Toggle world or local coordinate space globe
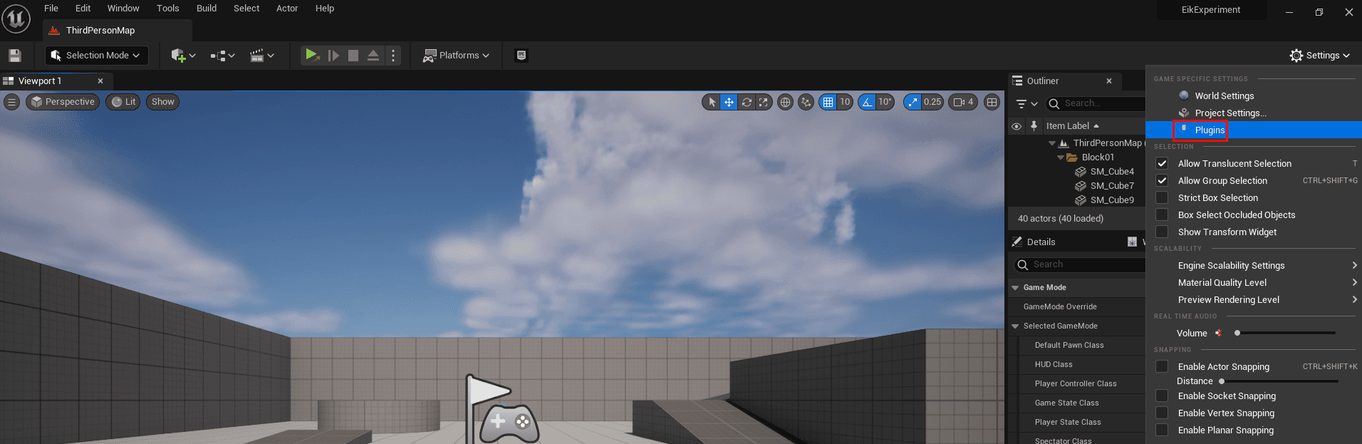 [x=785, y=102]
